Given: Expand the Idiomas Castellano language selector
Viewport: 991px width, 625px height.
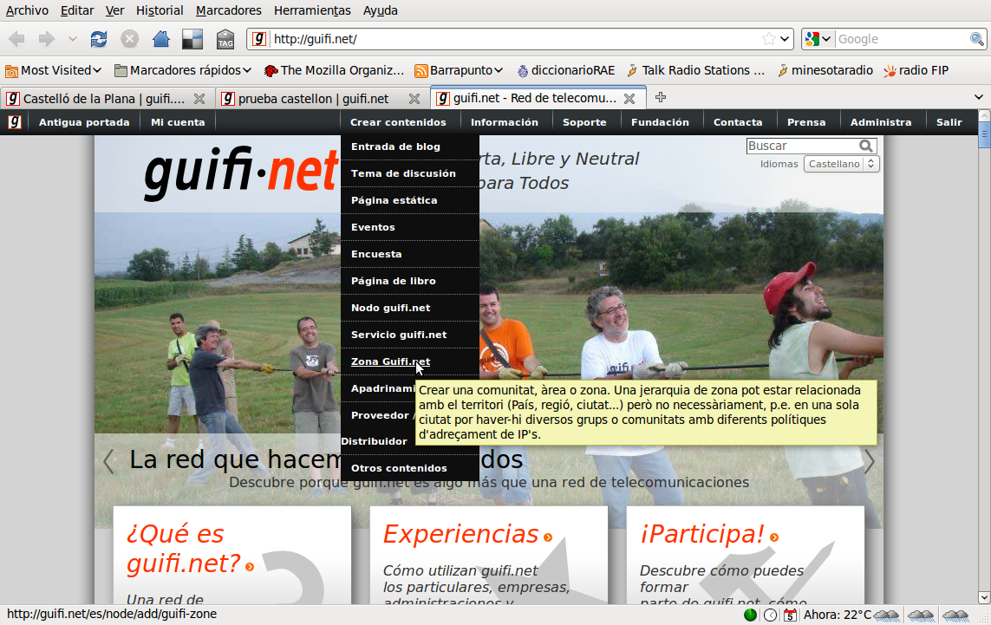Looking at the screenshot, I should [x=841, y=164].
